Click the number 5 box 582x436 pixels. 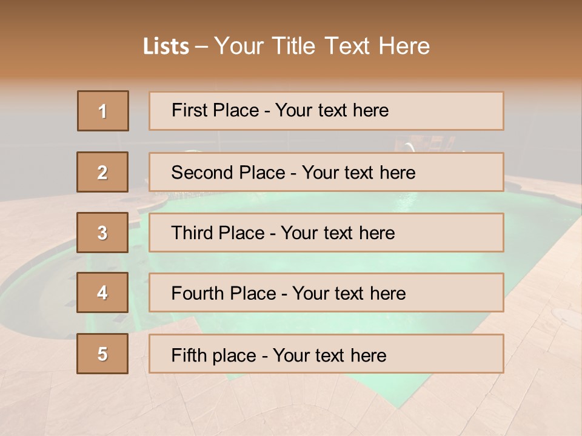tap(102, 354)
